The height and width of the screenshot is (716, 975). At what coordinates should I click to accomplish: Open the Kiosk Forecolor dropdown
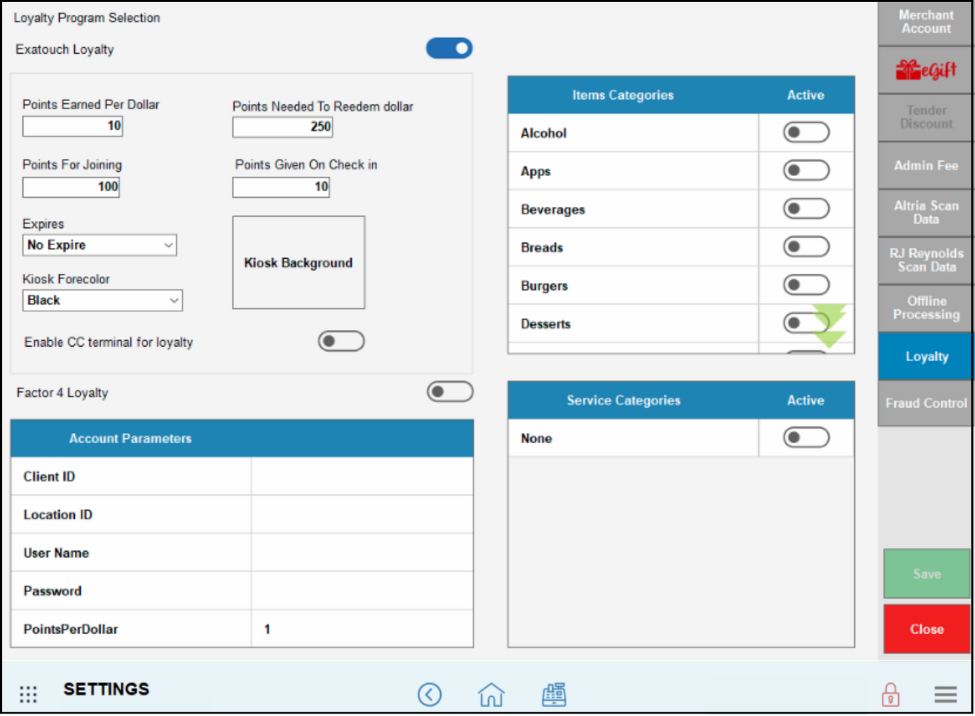tap(102, 300)
